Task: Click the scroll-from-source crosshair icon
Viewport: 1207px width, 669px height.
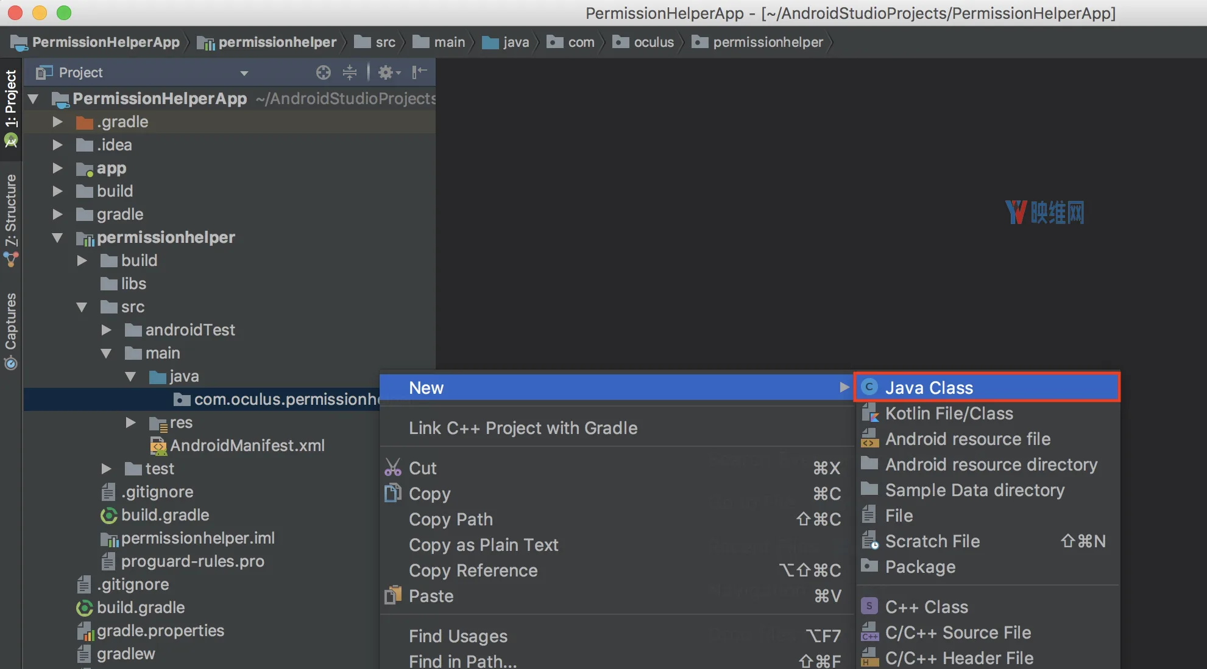Action: tap(324, 72)
